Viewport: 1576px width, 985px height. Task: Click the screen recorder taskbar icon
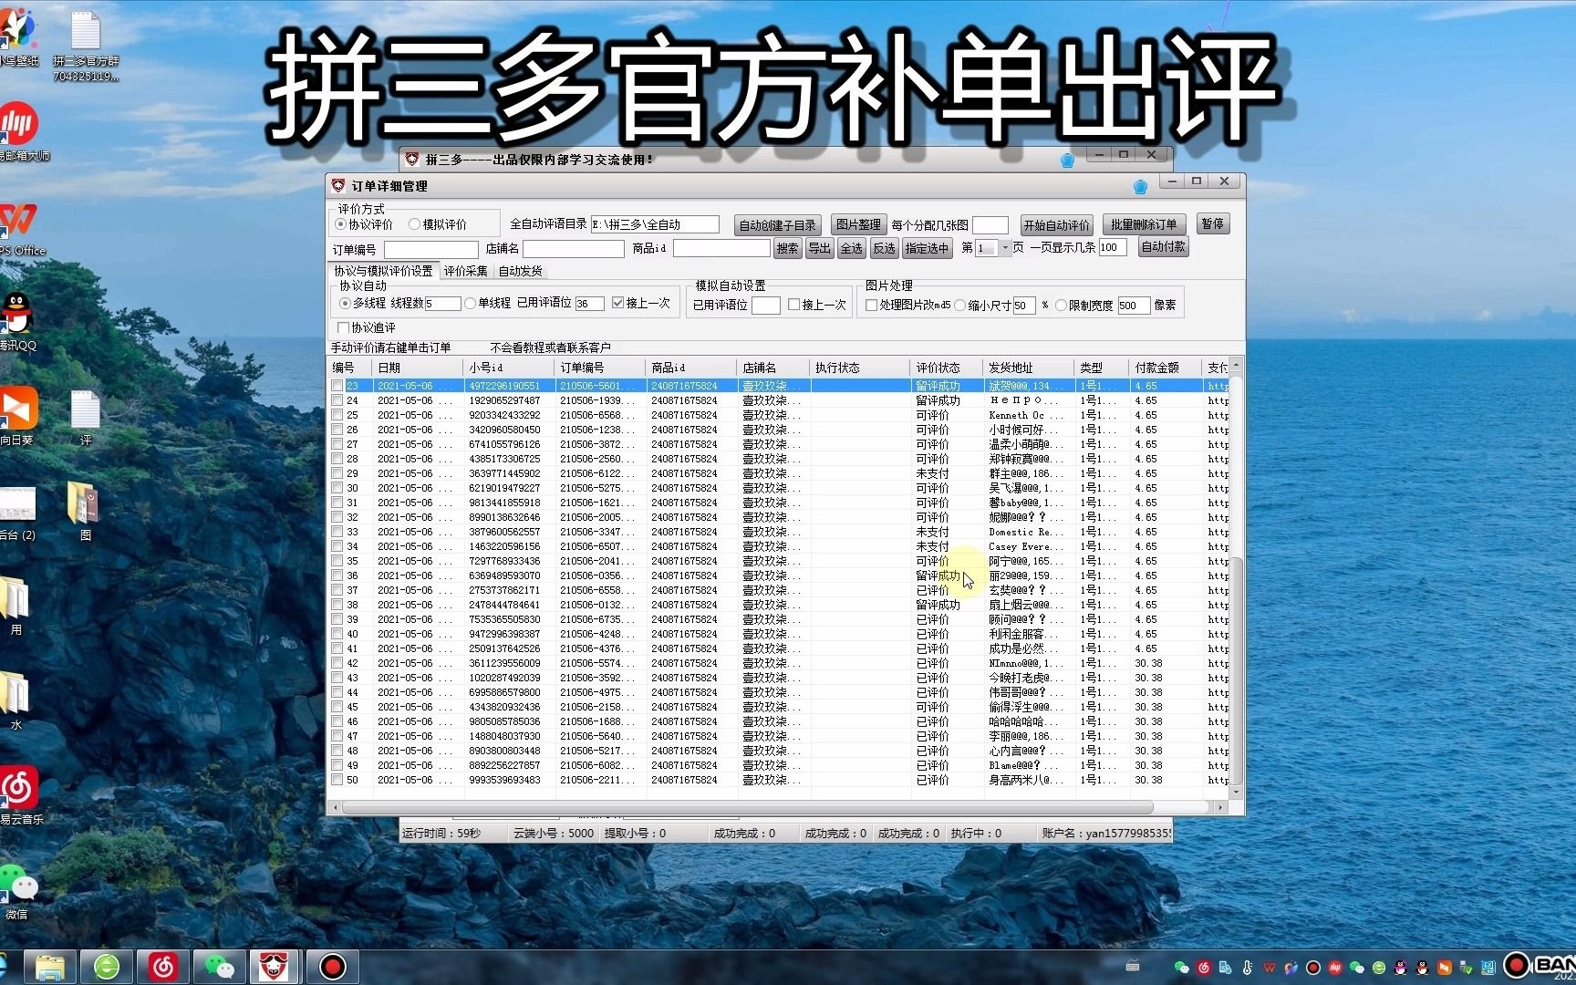pos(332,967)
